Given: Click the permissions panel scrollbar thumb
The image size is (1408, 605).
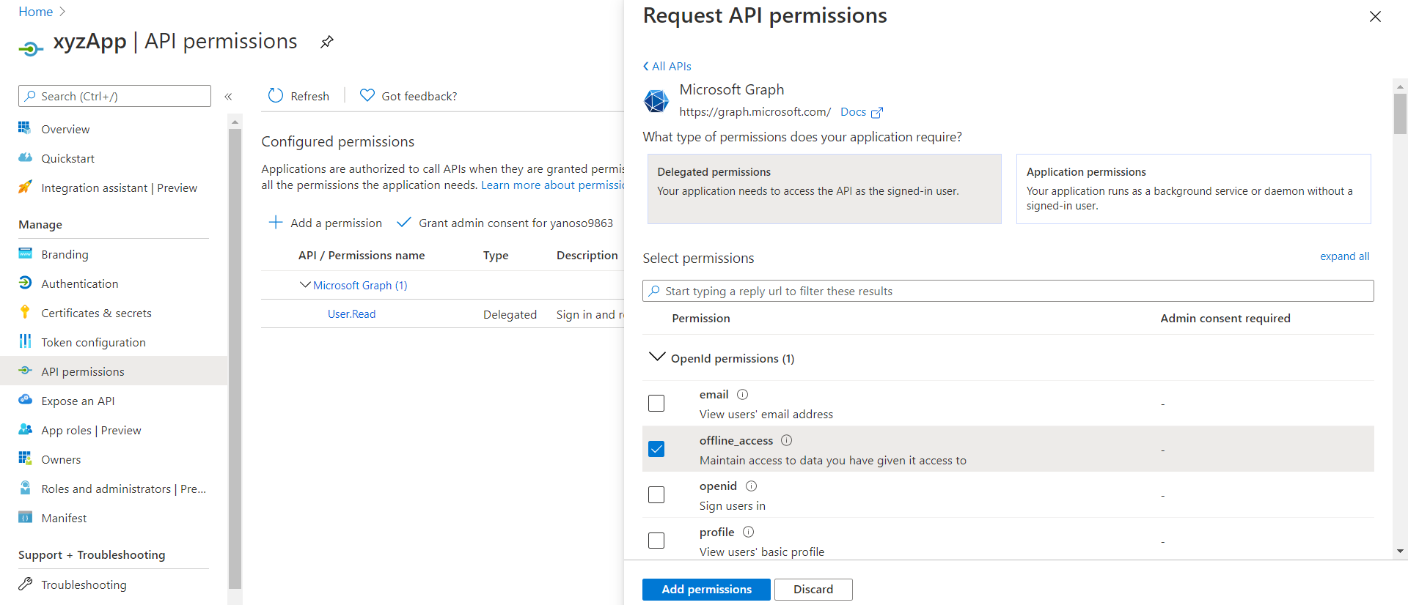Looking at the screenshot, I should click(x=1400, y=114).
